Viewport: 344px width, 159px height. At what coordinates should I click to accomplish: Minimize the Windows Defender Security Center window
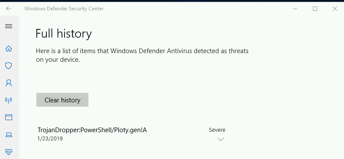pos(295,9)
